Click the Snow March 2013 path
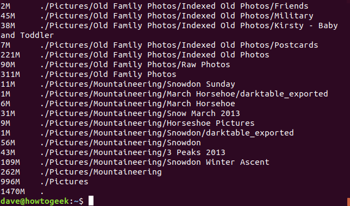This screenshot has width=350, height=206. click(x=140, y=113)
